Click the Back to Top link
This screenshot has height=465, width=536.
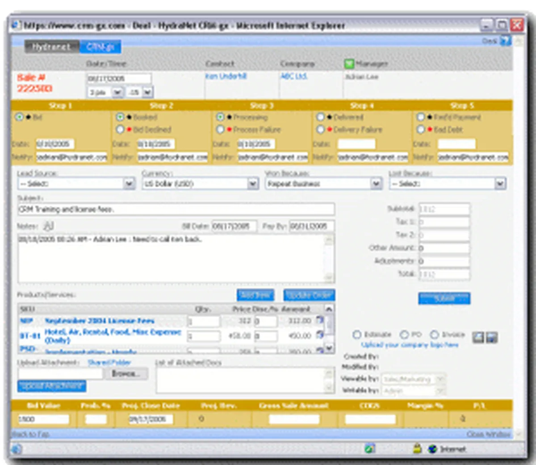click(30, 434)
